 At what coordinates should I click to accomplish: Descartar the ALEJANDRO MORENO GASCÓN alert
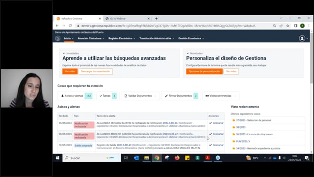tap(216, 134)
